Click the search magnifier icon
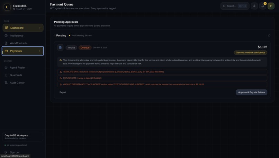 (x=224, y=6)
